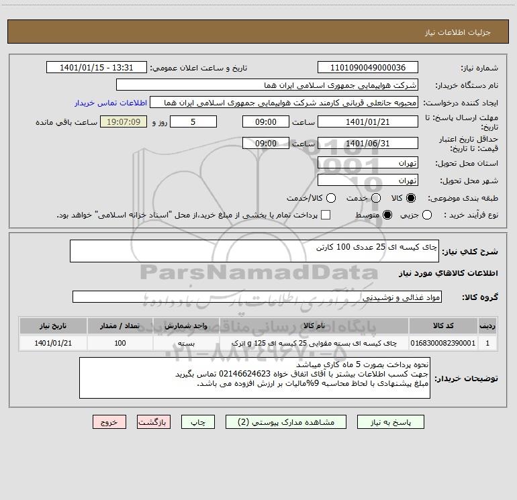Enable the اسناد خزانه اسلامی payment checkbox
Screen dimensions: 517x500
[x=326, y=215]
